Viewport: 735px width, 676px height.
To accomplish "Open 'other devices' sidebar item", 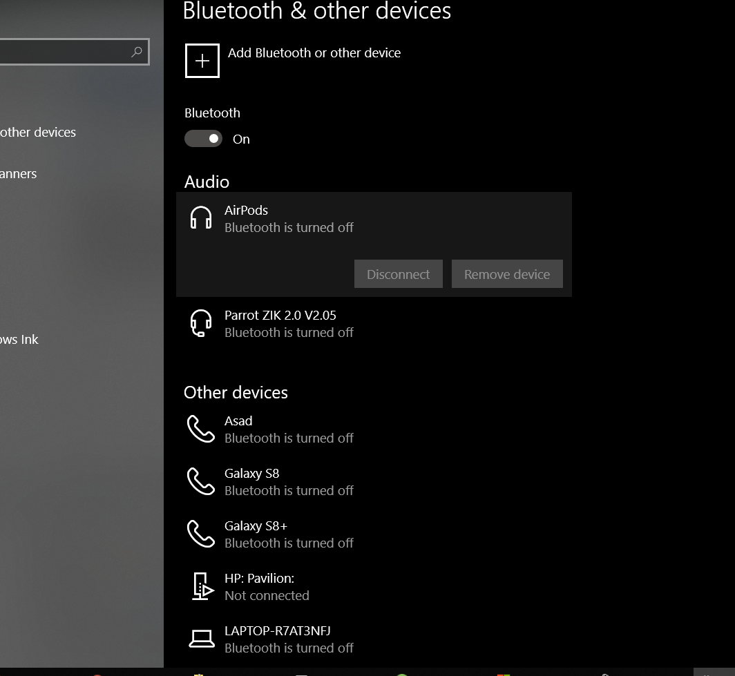I will 38,133.
